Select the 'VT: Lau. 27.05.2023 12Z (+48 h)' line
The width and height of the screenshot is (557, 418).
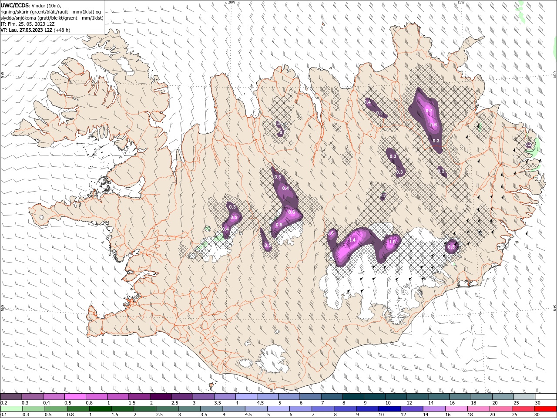click(35, 30)
